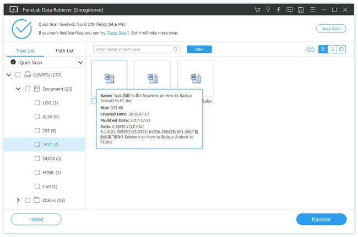Select the CSV (1) label

[50, 186]
